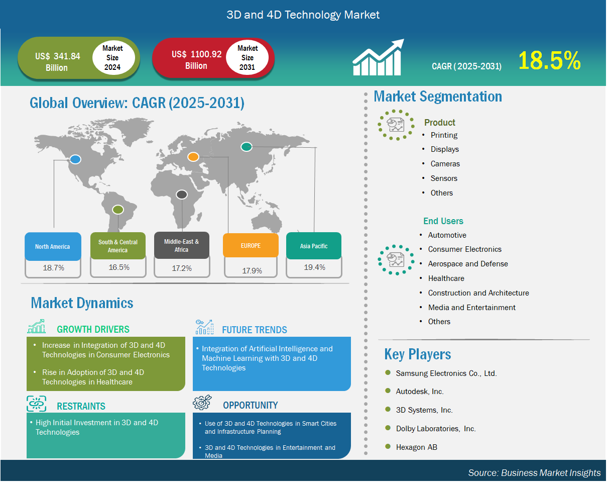Click the Hexagon AB key player
This screenshot has width=607, height=484.
pyautogui.click(x=416, y=447)
